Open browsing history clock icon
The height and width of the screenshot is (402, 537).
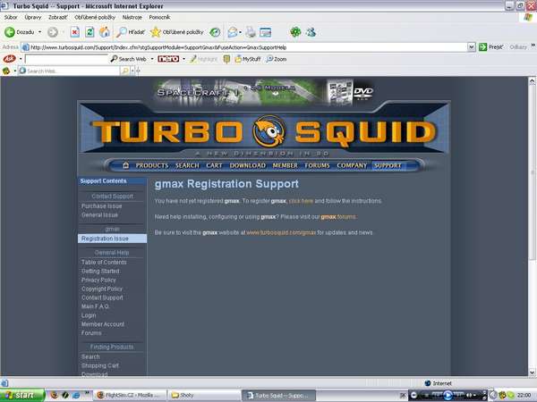point(215,32)
